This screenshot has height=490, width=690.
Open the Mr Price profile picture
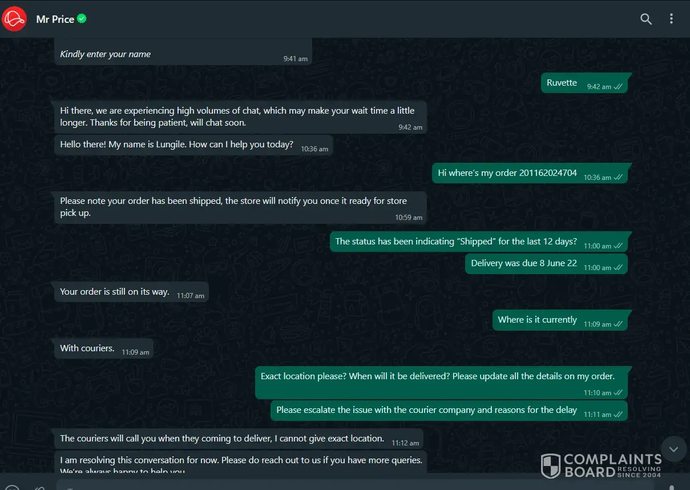[15, 19]
